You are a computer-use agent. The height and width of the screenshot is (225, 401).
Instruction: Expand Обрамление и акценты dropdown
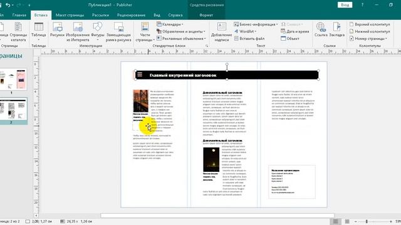click(x=181, y=31)
